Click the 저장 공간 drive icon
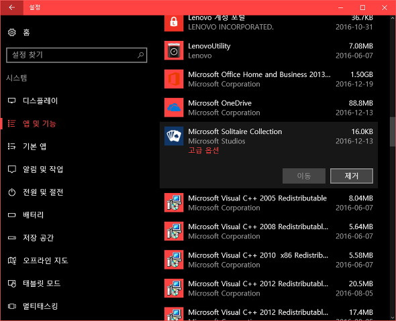The height and width of the screenshot is (321, 396). (x=11, y=237)
